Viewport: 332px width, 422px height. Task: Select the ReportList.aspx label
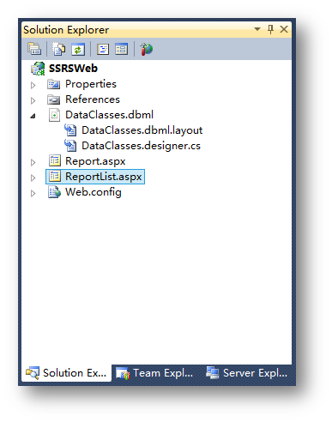click(104, 177)
